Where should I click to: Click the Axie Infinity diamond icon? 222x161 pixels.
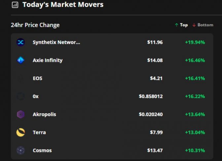click(x=21, y=60)
